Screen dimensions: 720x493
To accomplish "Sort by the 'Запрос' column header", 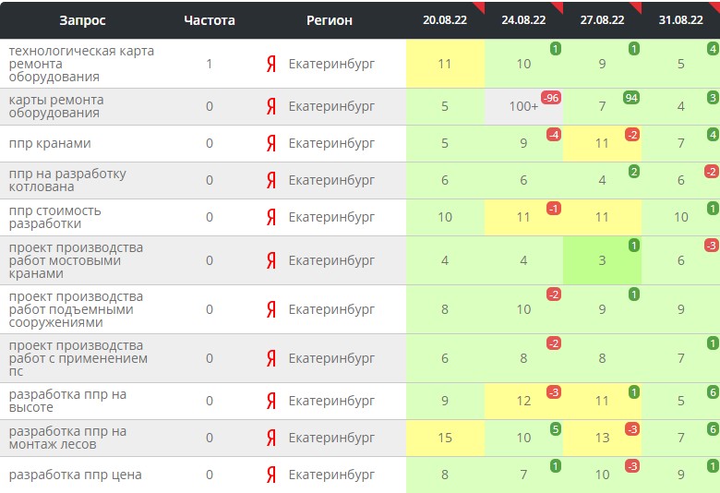I will 82,20.
